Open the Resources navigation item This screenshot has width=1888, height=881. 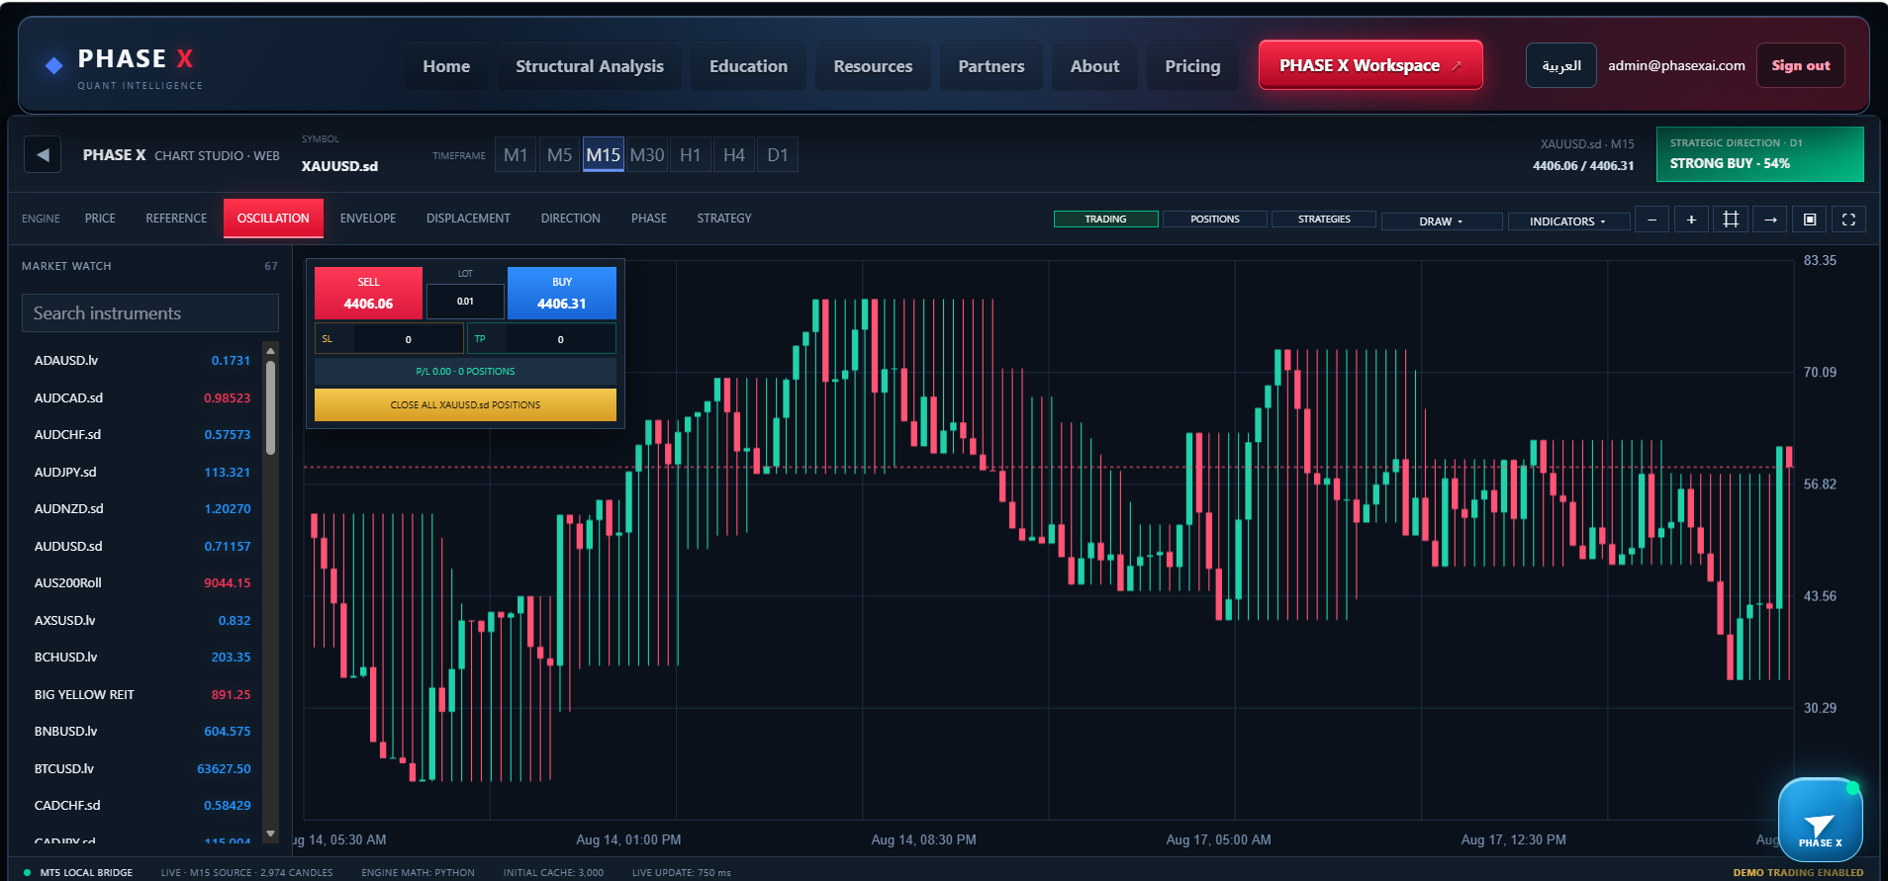pos(873,66)
